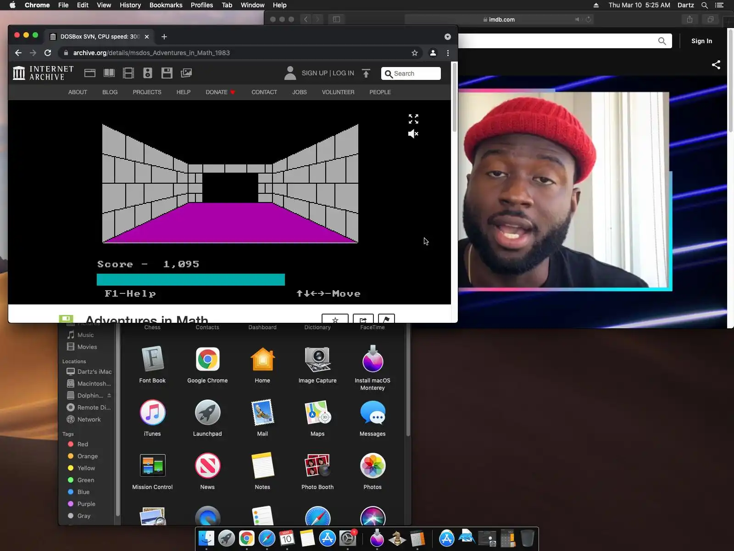Image resolution: width=734 pixels, height=551 pixels.
Task: Click the SIGN UP link
Action: pos(315,73)
